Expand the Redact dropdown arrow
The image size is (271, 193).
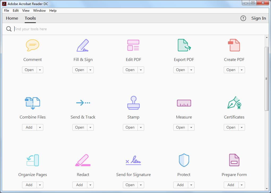click(x=91, y=185)
